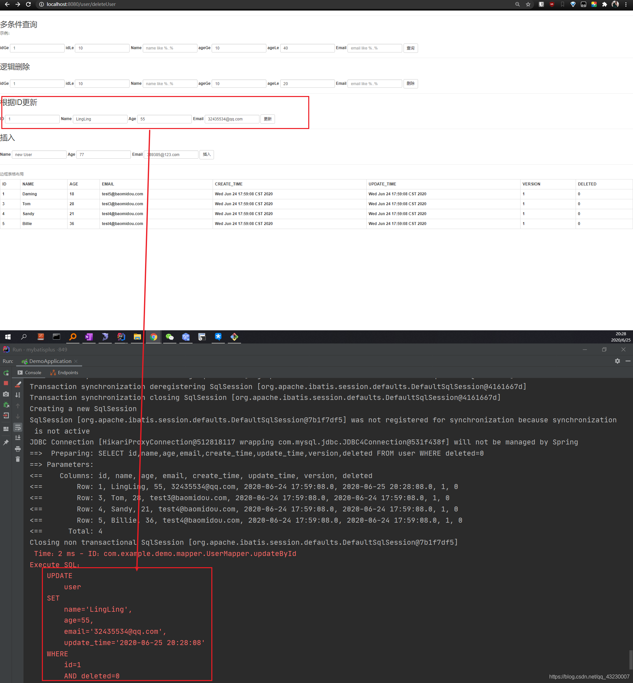
Task: Click the trash icon in console toolbar
Action: pos(18,459)
